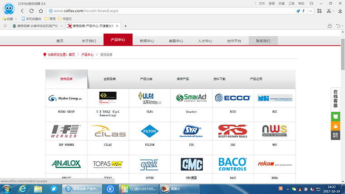Open 联系我们 navigation item
345x194 pixels.
263,41
